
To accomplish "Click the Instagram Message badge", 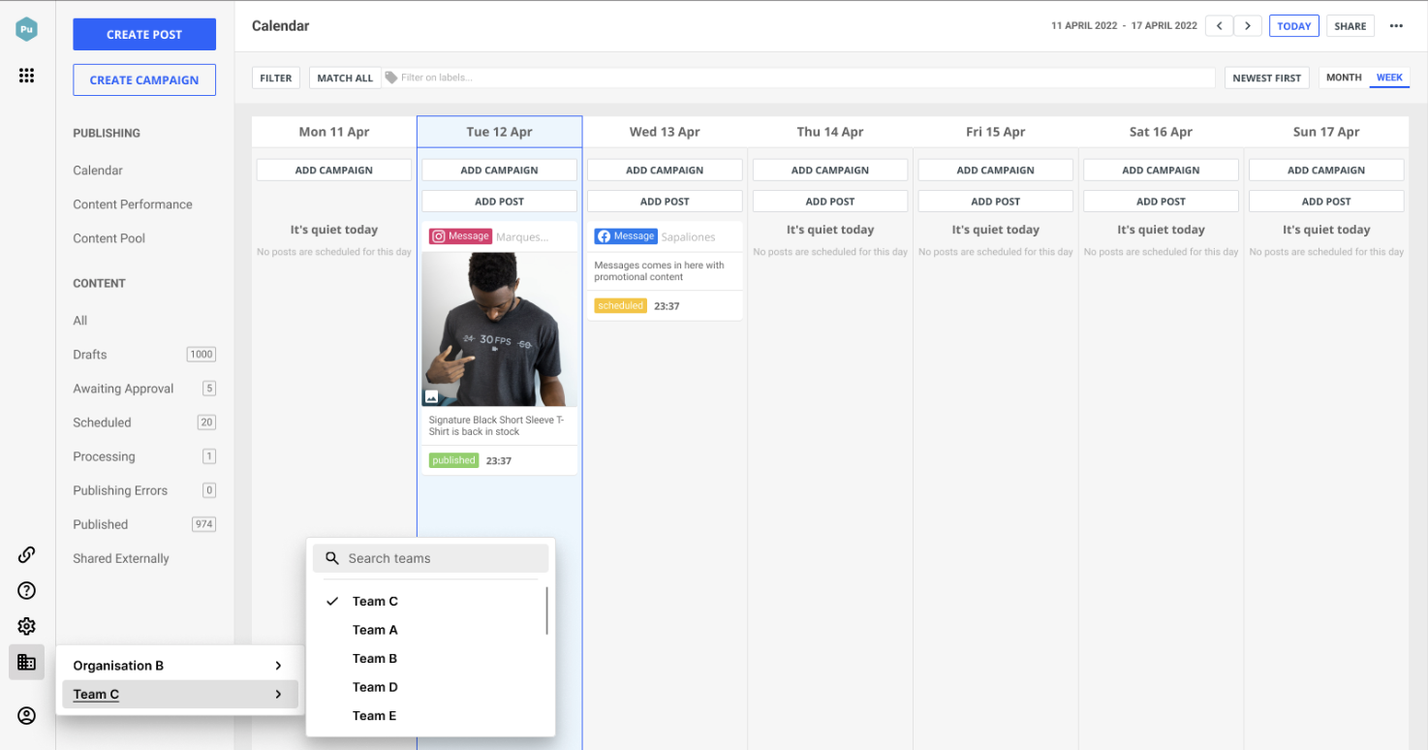I will coord(461,236).
